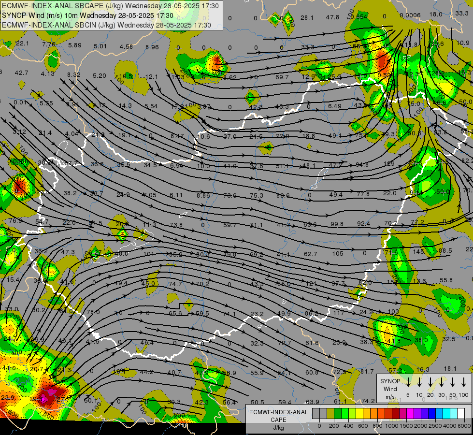
Task: Click the '800' tick on CAPE scale
Action: pyautogui.click(x=377, y=426)
